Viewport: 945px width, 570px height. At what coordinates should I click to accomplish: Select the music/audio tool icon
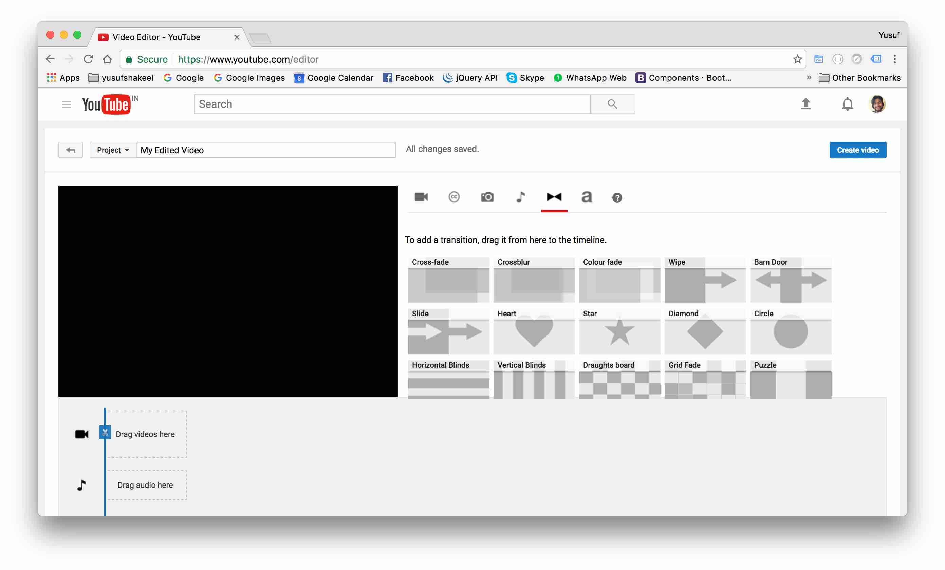point(520,197)
